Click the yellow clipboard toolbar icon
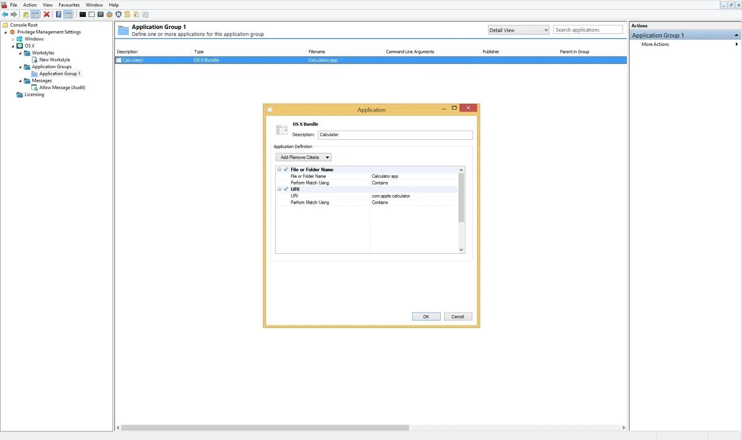This screenshot has width=742, height=440. (136, 14)
